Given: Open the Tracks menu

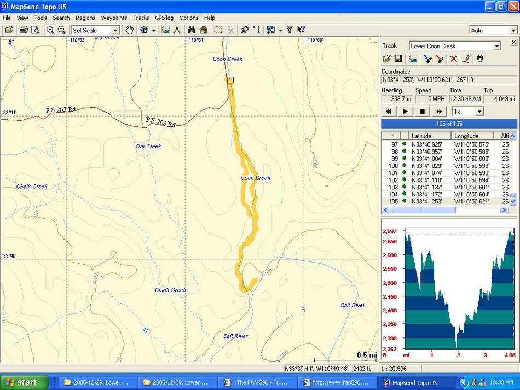Looking at the screenshot, I should (141, 18).
